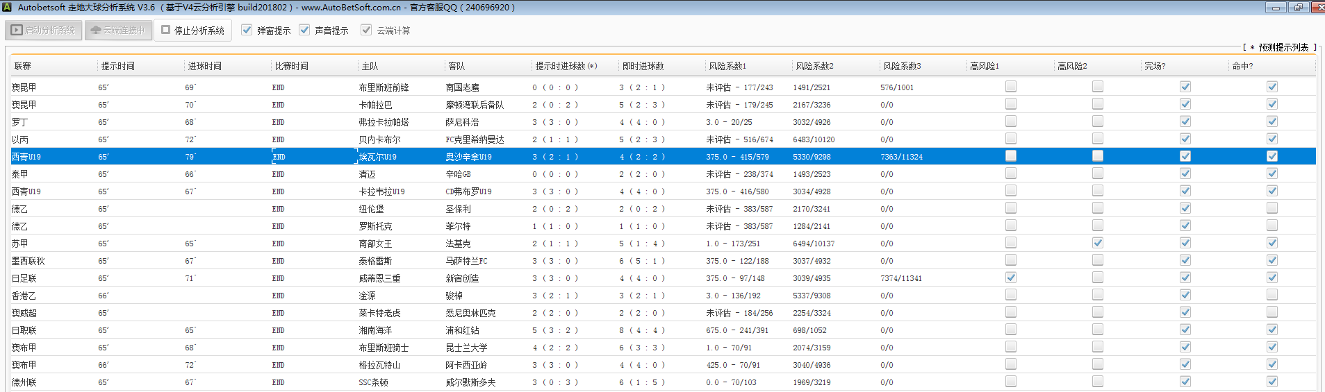Sort by the 提示时间 column header
Screen dimensions: 1325x392
click(x=118, y=67)
